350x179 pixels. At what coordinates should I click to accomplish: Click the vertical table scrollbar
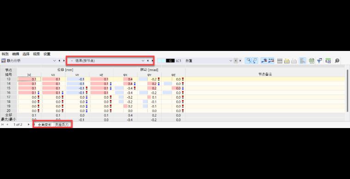tap(347, 90)
